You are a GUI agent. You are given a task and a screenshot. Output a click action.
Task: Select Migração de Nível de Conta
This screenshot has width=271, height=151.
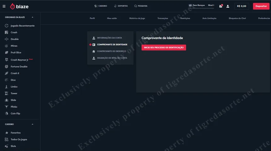pos(110,58)
